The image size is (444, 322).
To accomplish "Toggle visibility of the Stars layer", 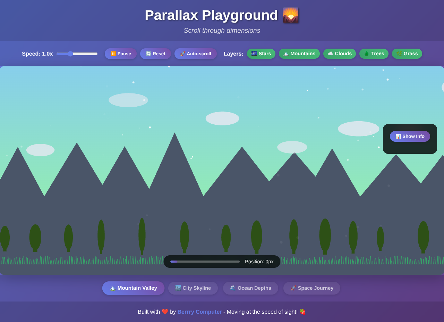I will 261,53.
